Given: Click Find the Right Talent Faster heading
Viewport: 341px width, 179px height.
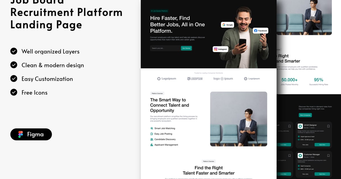Looking at the screenshot, I should (209, 170).
